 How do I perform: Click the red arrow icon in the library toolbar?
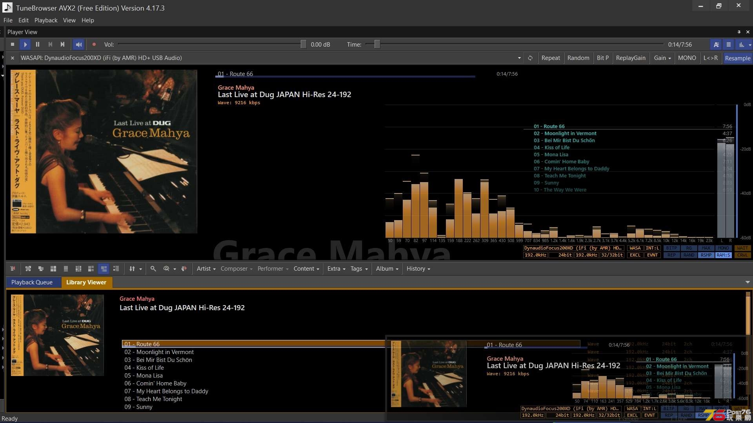tap(184, 269)
